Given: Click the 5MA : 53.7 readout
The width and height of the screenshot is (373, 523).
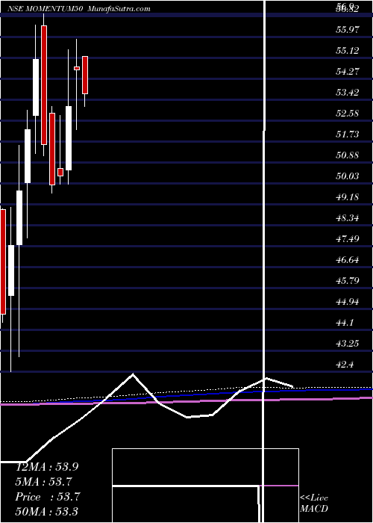Looking at the screenshot, I should point(44,482).
